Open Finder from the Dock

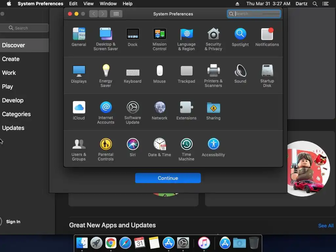(82, 243)
